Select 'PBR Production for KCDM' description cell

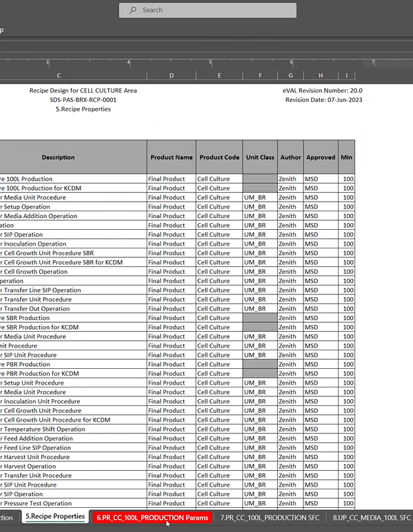pos(73,374)
